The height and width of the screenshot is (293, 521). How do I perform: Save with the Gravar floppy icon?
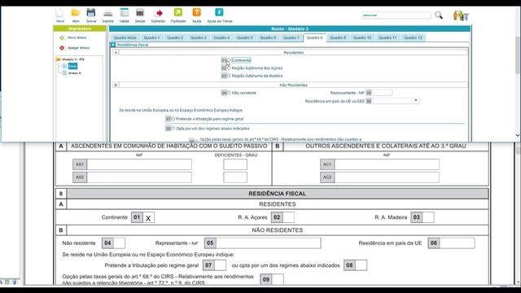click(91, 13)
